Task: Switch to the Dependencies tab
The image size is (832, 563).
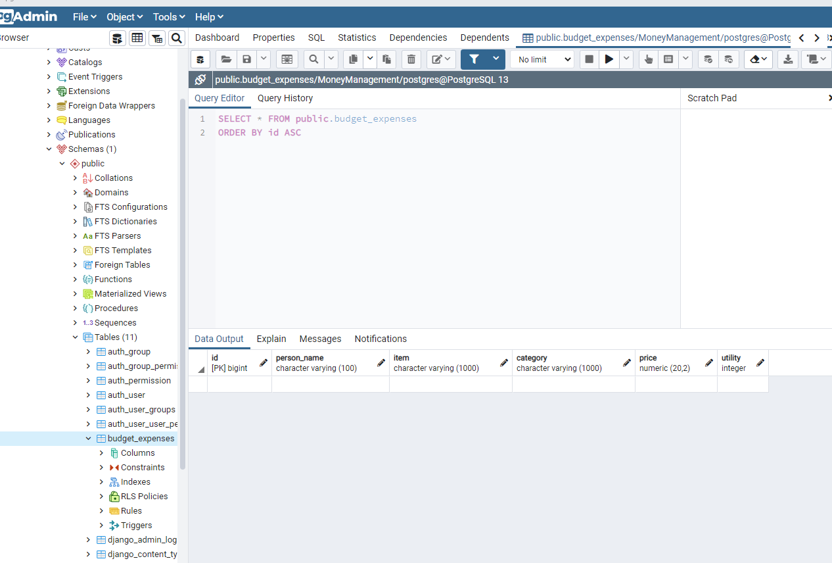Action: (x=418, y=37)
